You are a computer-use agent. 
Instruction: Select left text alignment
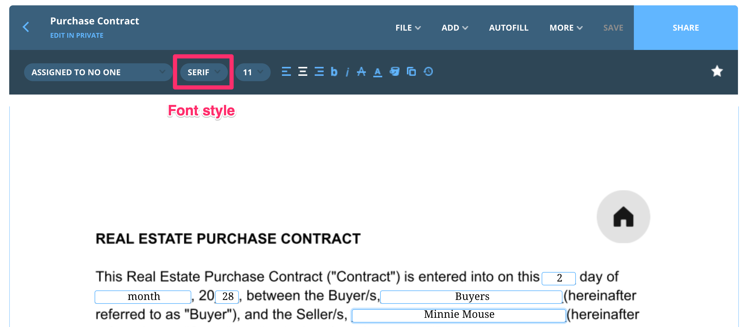pyautogui.click(x=286, y=72)
